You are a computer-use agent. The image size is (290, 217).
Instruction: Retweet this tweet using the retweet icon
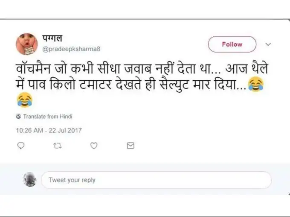[x=57, y=146]
